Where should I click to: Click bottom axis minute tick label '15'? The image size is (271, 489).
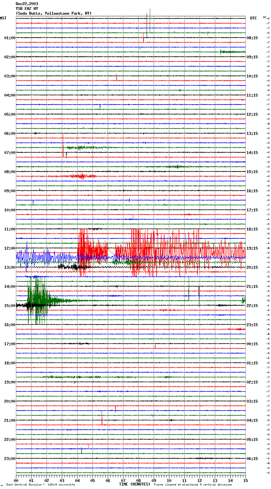point(245,480)
